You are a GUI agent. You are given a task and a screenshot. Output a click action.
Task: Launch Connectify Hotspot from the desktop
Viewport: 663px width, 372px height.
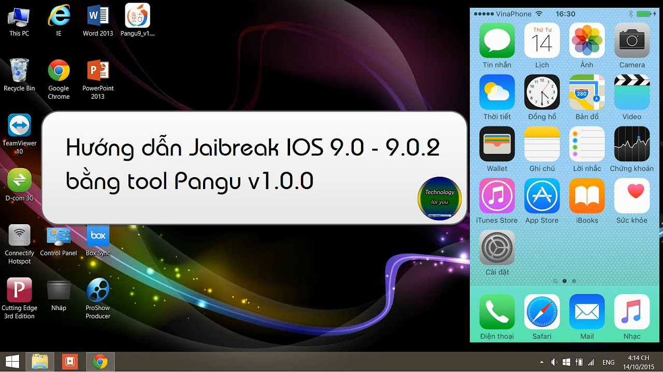point(19,244)
